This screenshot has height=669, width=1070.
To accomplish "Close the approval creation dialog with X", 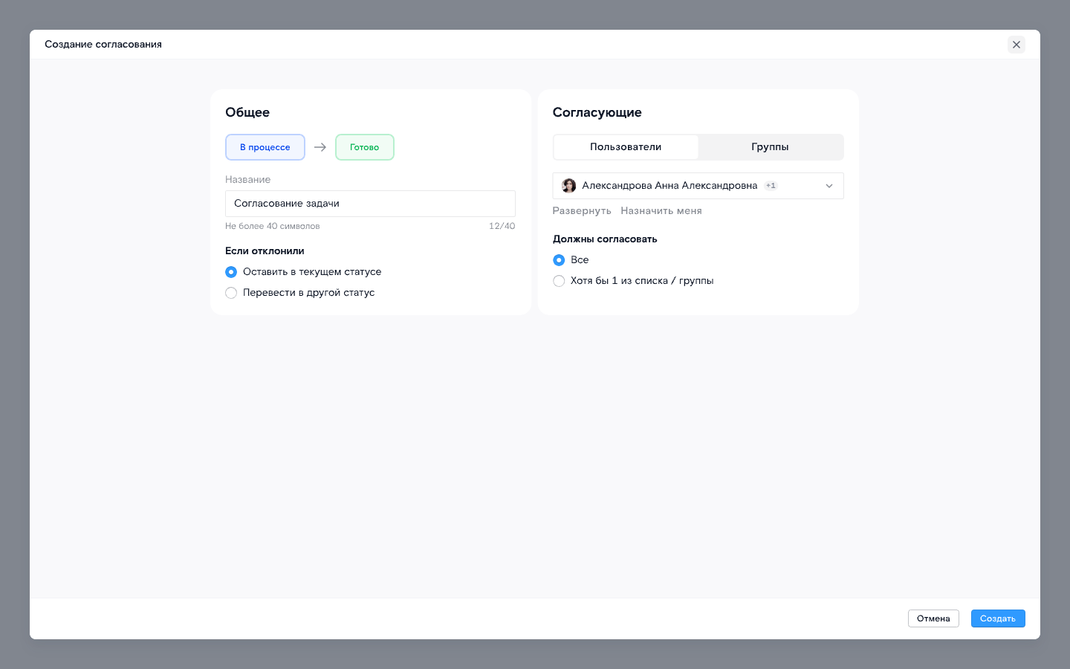I will pyautogui.click(x=1016, y=45).
